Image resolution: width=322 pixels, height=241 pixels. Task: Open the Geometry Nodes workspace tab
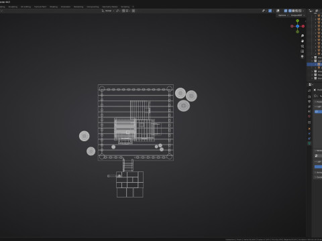[x=110, y=7]
